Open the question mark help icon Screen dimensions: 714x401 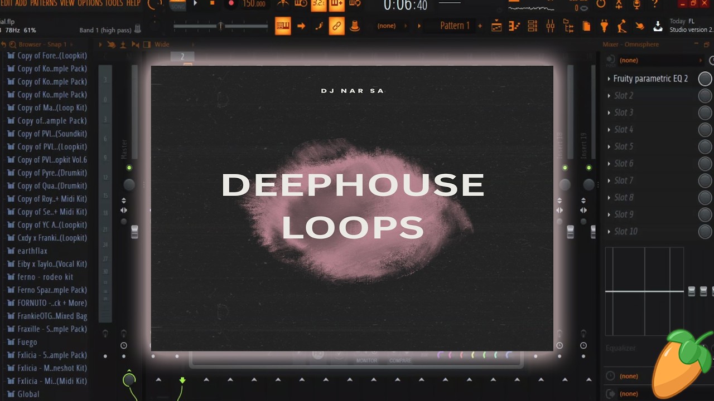pos(655,4)
